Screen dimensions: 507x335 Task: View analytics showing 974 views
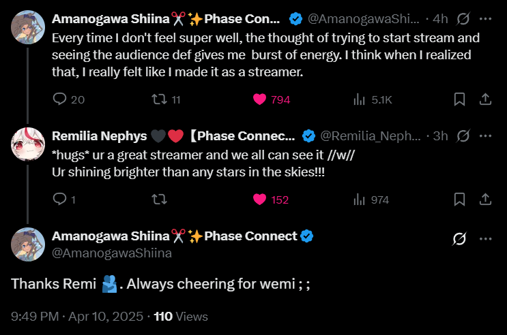coord(359,200)
